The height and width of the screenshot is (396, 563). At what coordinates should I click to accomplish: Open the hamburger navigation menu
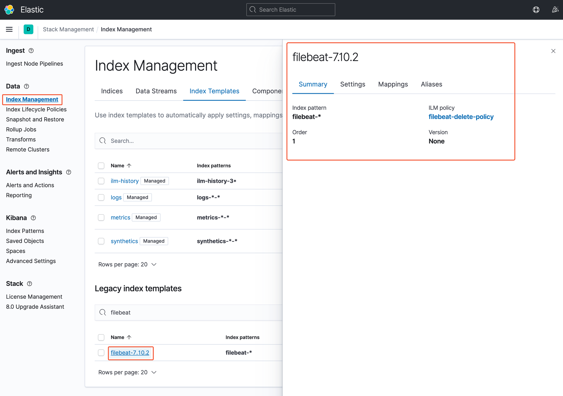9,29
